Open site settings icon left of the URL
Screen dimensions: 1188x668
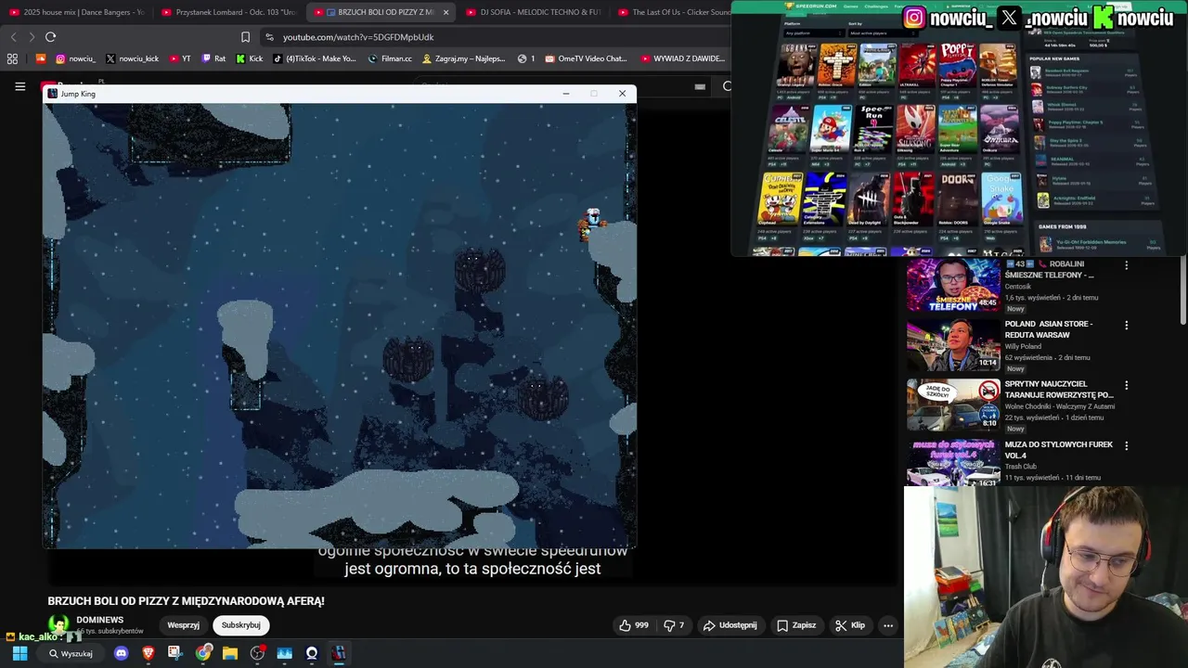[269, 37]
